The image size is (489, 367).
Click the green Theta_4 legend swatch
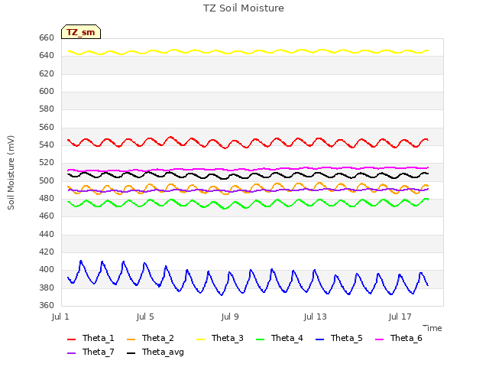point(260,339)
